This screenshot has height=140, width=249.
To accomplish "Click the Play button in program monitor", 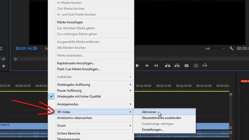I will (x=137, y=66).
